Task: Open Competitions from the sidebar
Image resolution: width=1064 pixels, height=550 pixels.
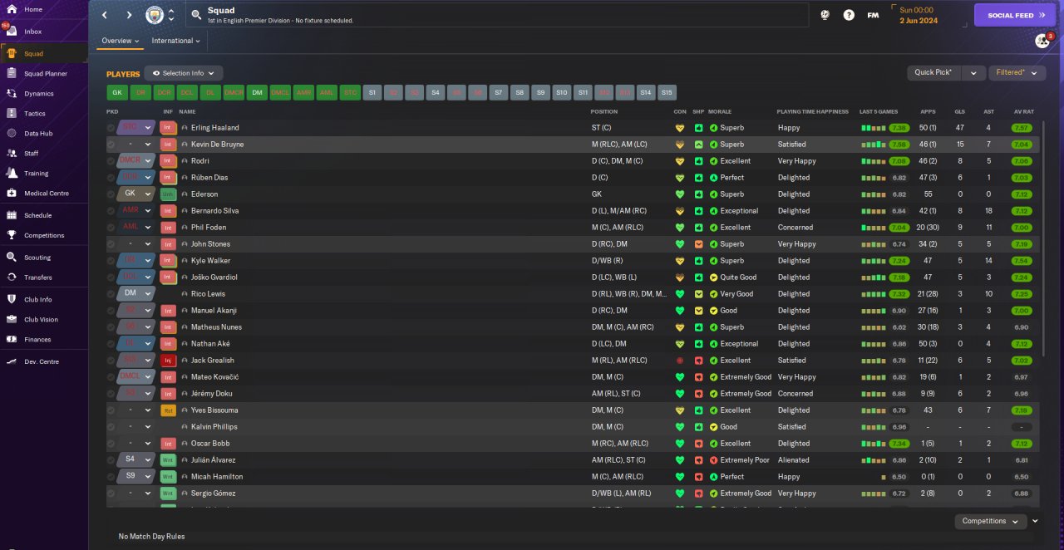Action: 44,236
